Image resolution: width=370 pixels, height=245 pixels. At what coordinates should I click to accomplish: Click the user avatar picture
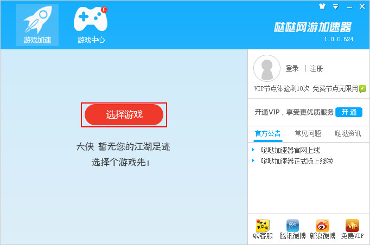click(x=266, y=68)
